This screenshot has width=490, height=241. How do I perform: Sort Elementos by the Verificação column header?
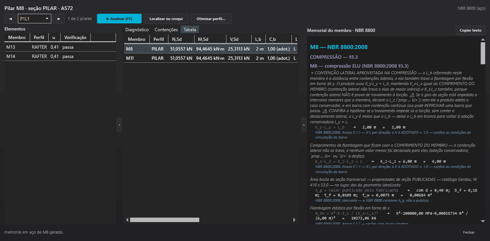pyautogui.click(x=75, y=38)
